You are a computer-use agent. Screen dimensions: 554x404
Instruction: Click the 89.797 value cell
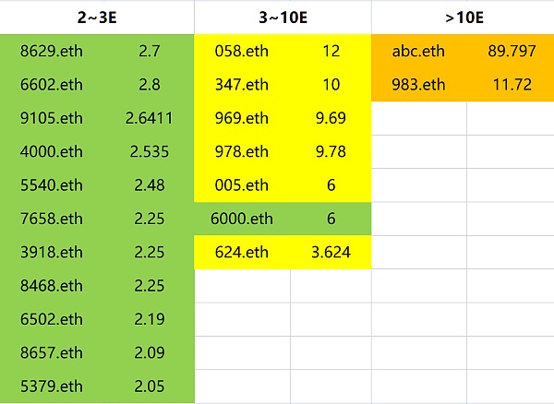click(x=512, y=52)
